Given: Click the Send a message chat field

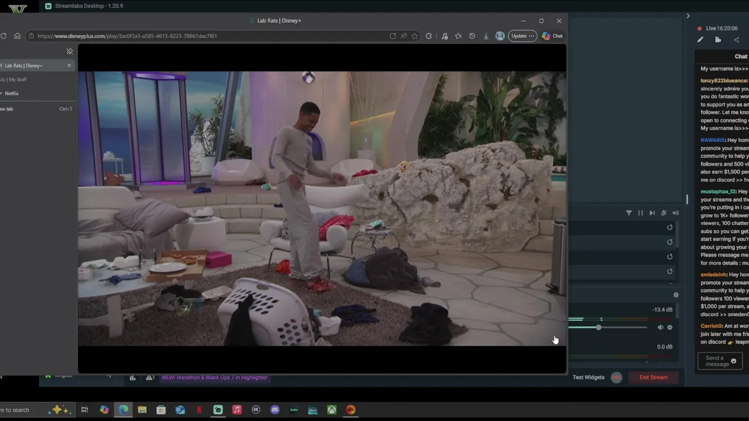Looking at the screenshot, I should (x=720, y=361).
